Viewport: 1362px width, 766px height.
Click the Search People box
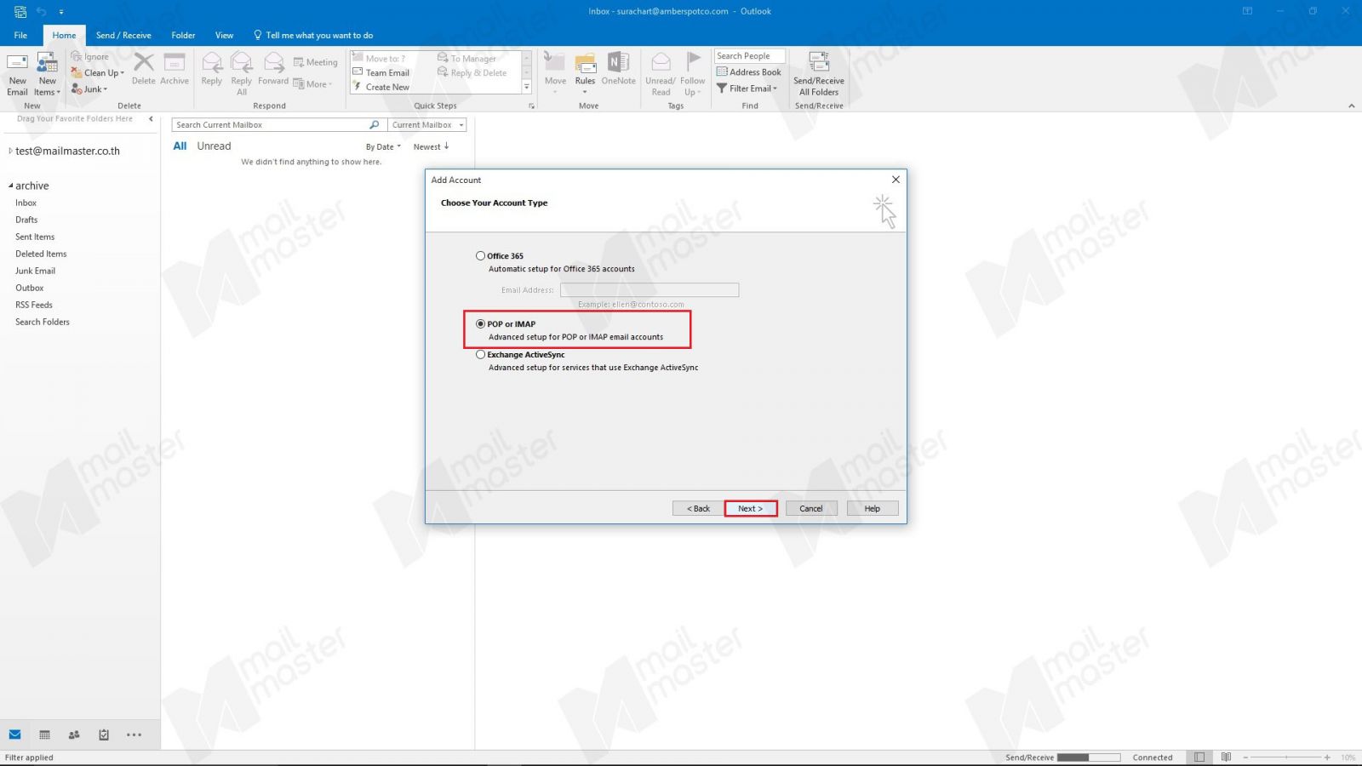tap(749, 56)
